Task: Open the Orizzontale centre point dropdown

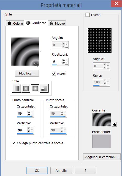Action: (x=32, y=113)
